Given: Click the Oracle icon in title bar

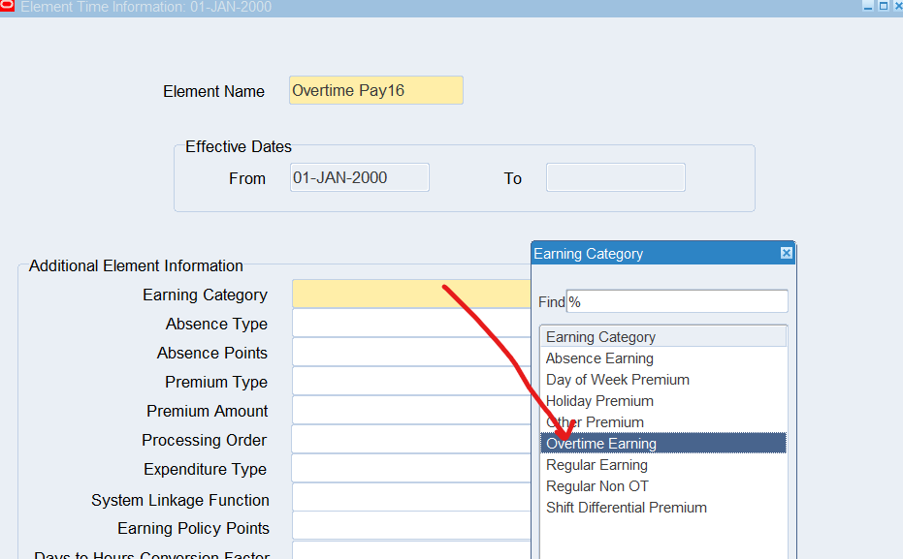Looking at the screenshot, I should coord(8,7).
